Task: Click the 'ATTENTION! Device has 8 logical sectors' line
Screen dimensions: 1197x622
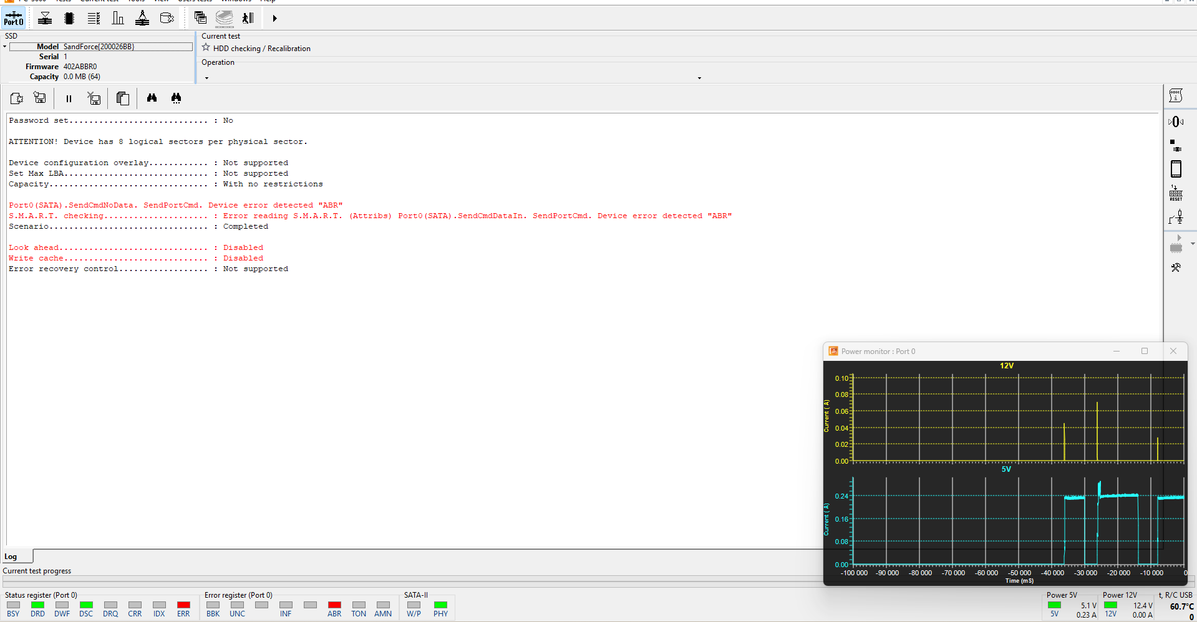Action: 158,142
